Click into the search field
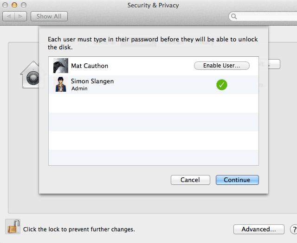This screenshot has height=243, width=297. [263, 17]
